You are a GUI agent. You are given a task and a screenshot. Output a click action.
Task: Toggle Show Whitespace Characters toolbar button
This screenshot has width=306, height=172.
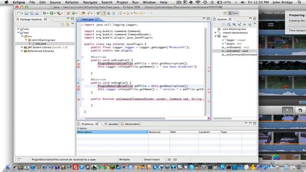(x=114, y=13)
